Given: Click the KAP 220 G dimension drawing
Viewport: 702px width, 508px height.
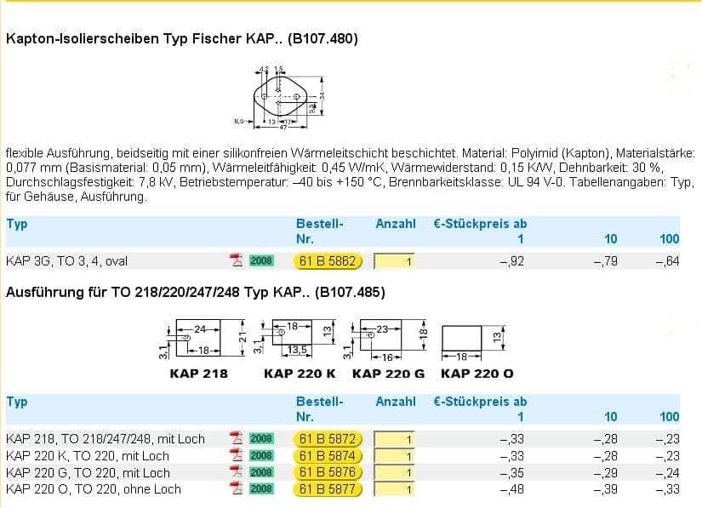Looking at the screenshot, I should pos(386,340).
